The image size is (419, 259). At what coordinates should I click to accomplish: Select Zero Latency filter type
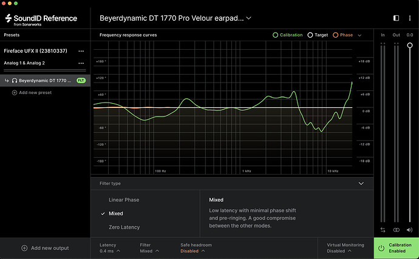tap(124, 227)
